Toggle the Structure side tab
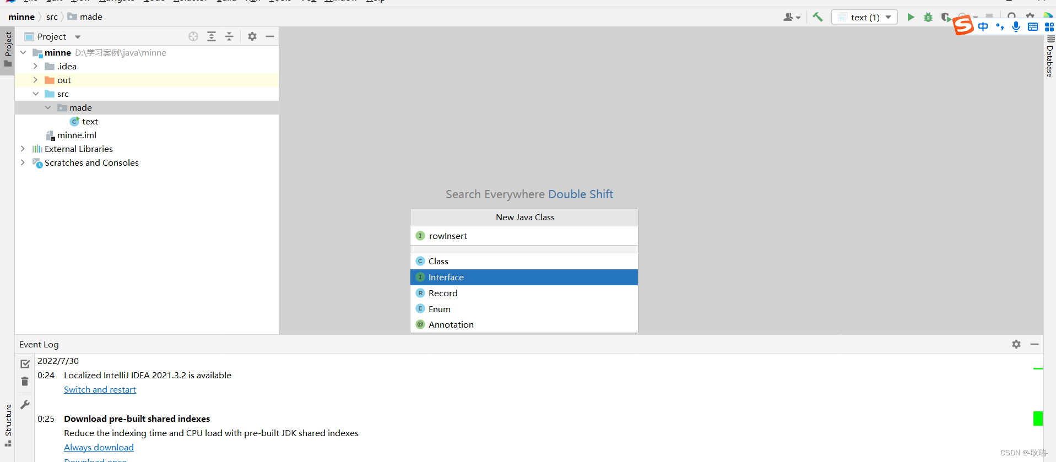Screen dimensions: 1056x462 pyautogui.click(x=8, y=425)
